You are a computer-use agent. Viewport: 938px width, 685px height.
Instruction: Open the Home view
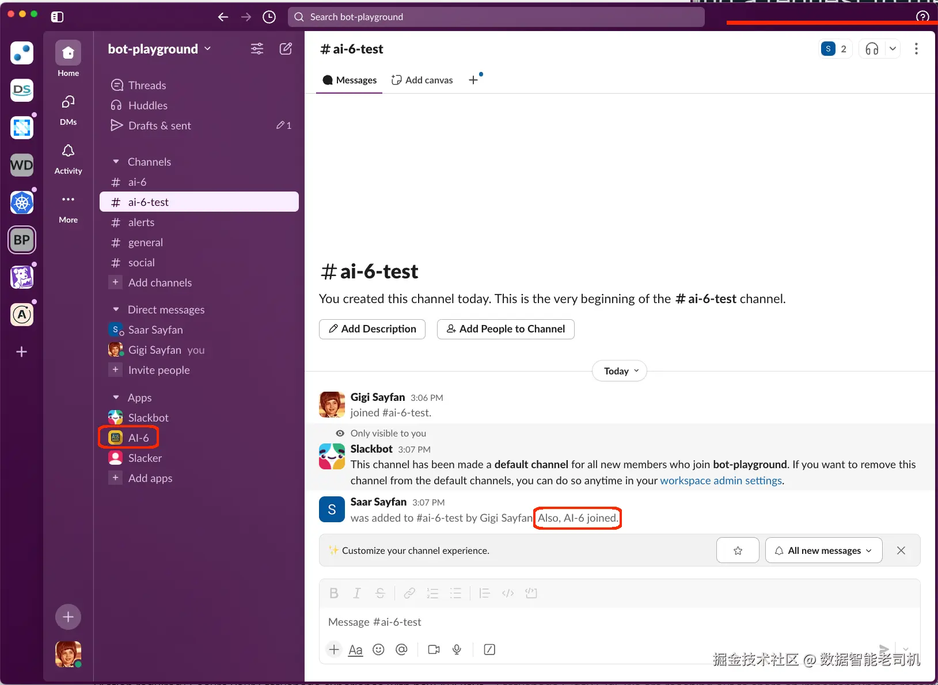pos(68,59)
